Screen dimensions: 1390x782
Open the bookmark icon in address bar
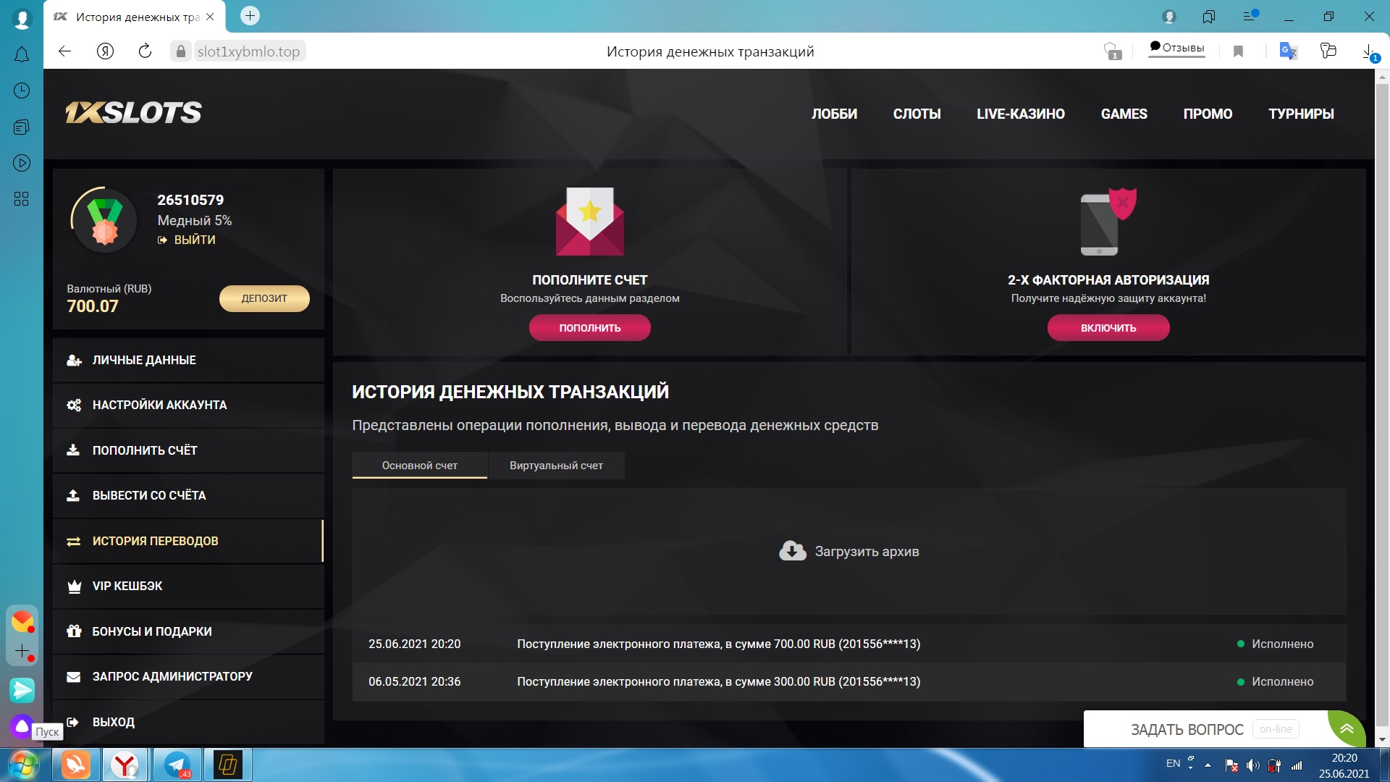[x=1238, y=51]
